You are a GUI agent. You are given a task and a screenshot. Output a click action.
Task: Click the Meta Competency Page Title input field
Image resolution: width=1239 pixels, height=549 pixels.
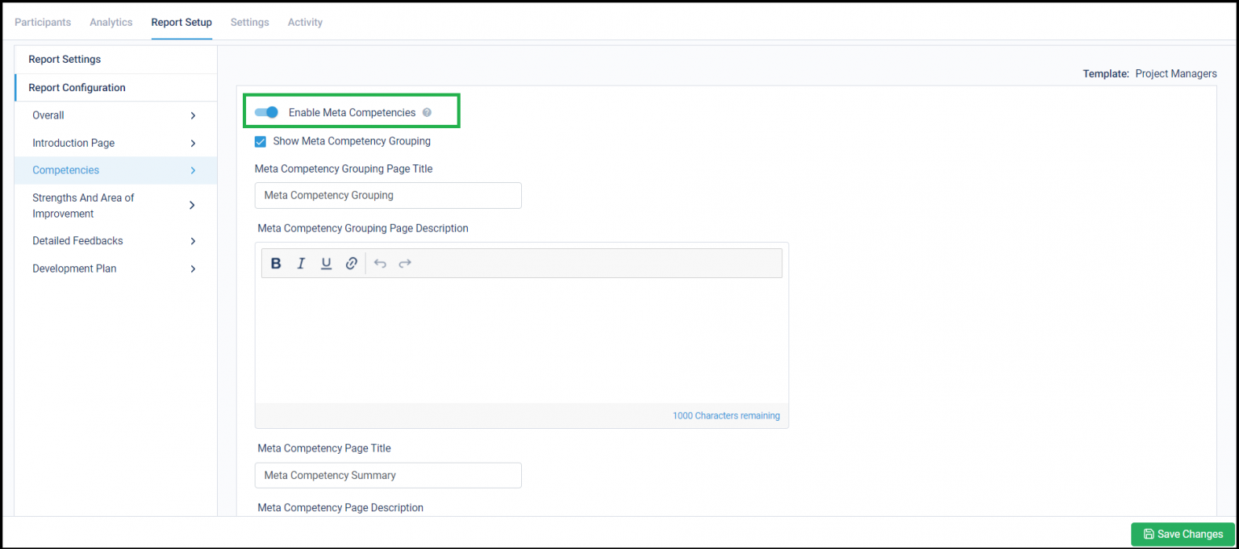coord(388,475)
